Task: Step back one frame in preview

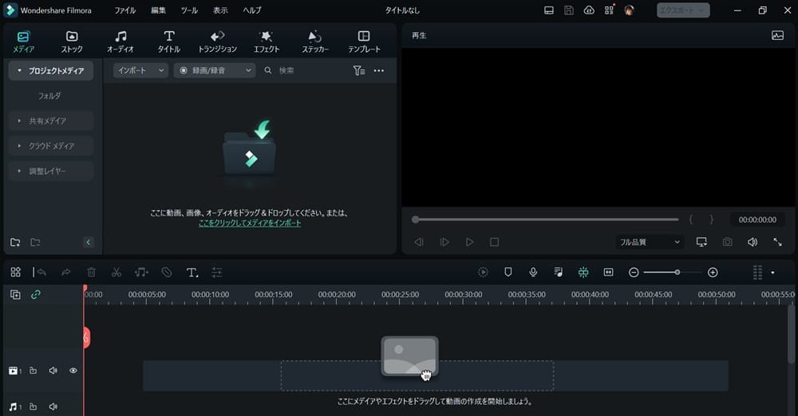Action: [419, 243]
